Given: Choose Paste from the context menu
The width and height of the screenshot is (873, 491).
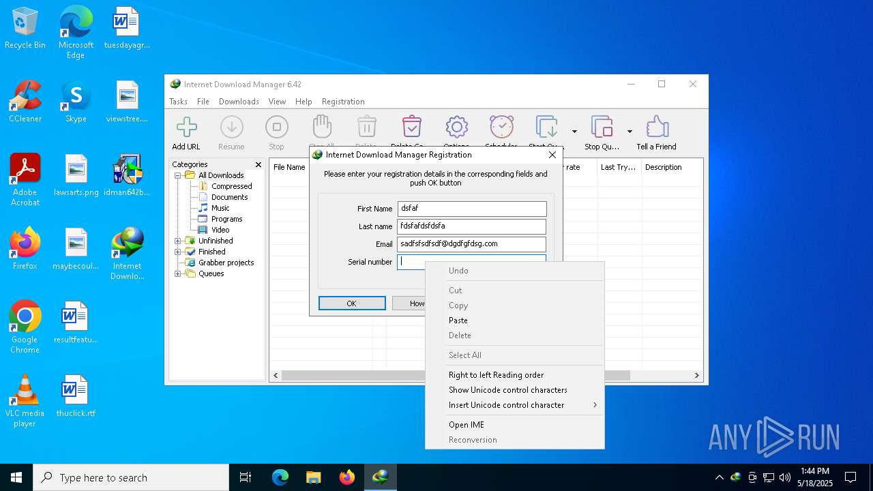Looking at the screenshot, I should [x=515, y=321].
